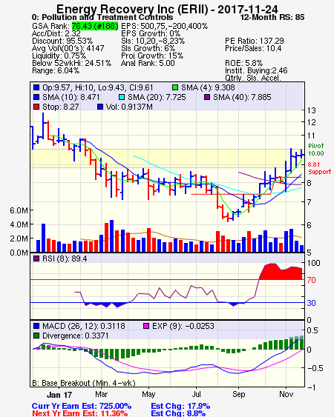The image size is (334, 417).
Task: Click the EPS: 500,75,-200,400% text
Action: [x=165, y=26]
